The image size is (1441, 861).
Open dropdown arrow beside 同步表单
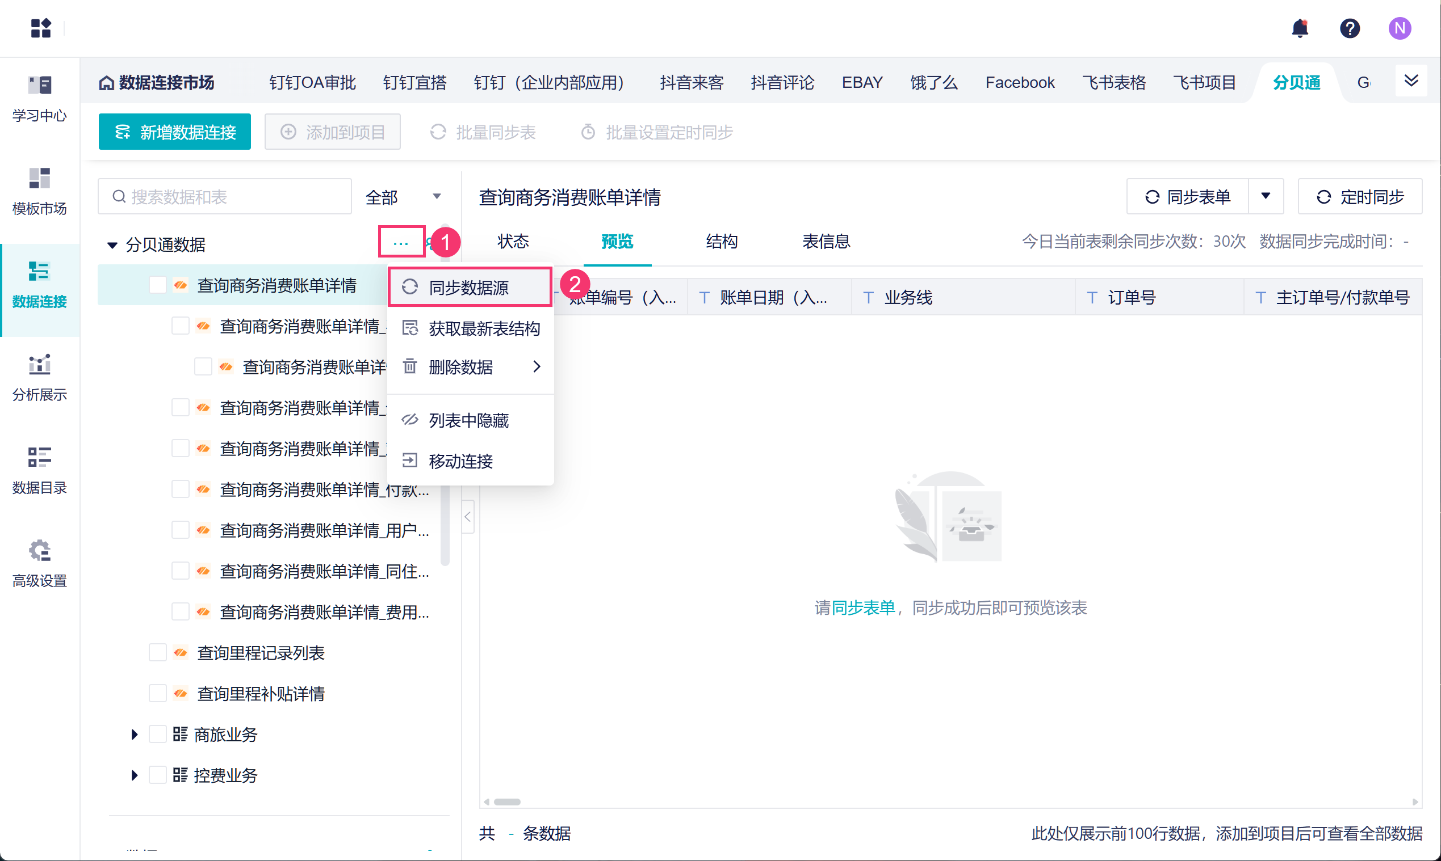point(1266,197)
